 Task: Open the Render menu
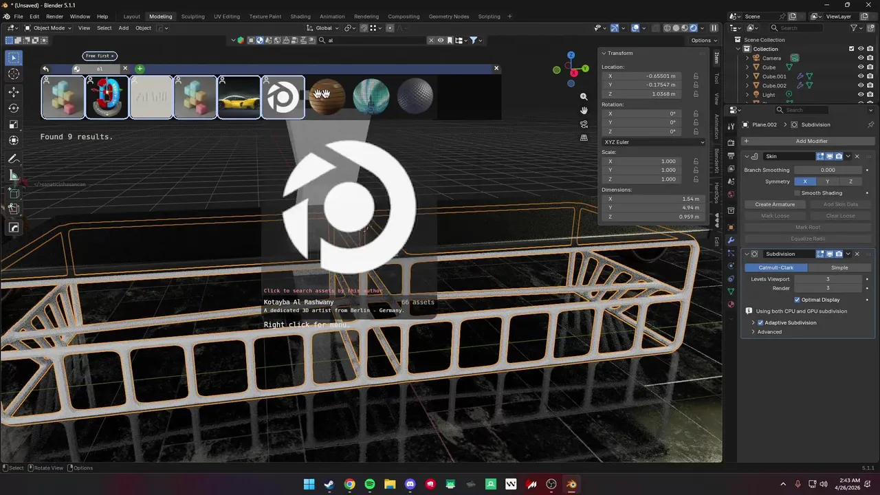[x=54, y=16]
